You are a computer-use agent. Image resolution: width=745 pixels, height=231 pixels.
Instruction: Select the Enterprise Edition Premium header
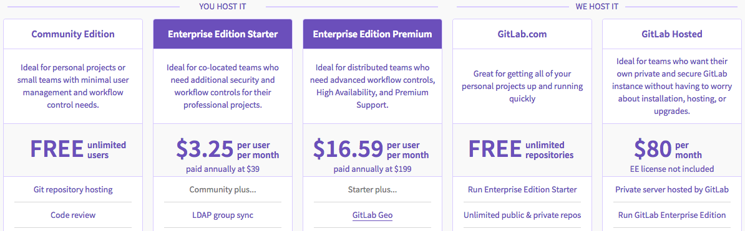click(x=372, y=34)
